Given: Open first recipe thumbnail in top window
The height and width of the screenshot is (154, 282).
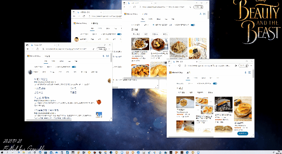Looking at the screenshot, I should (140, 44).
